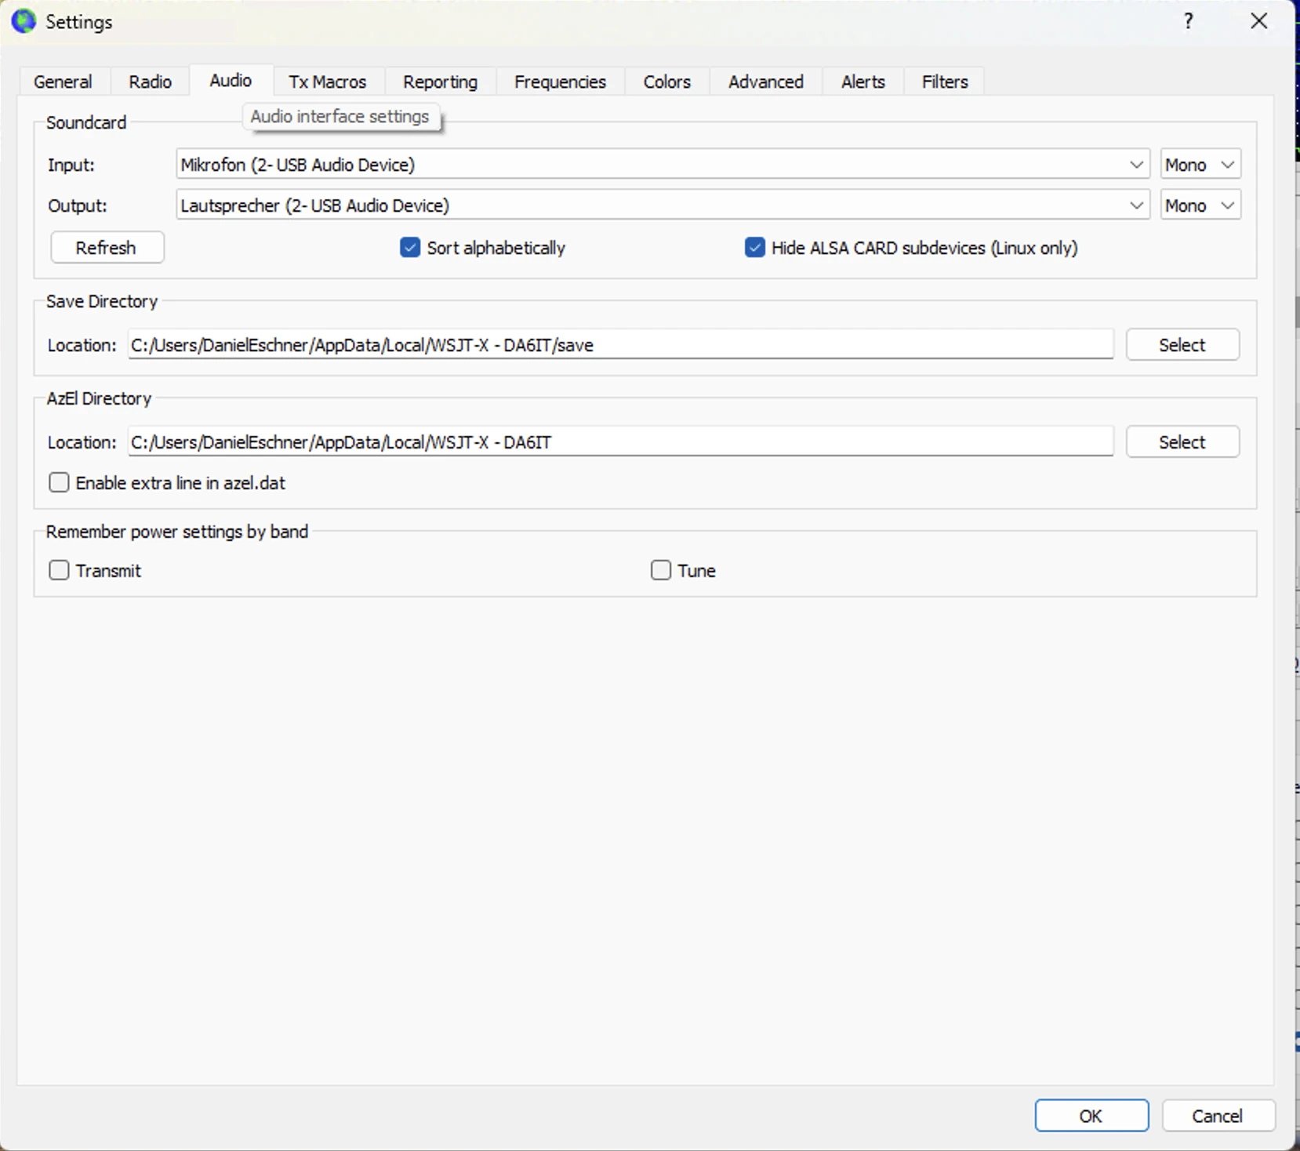Open the Output channel Mono dropdown
Viewport: 1300px width, 1151px height.
click(1200, 205)
